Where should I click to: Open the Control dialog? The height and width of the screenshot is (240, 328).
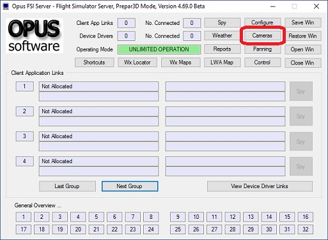(x=262, y=63)
